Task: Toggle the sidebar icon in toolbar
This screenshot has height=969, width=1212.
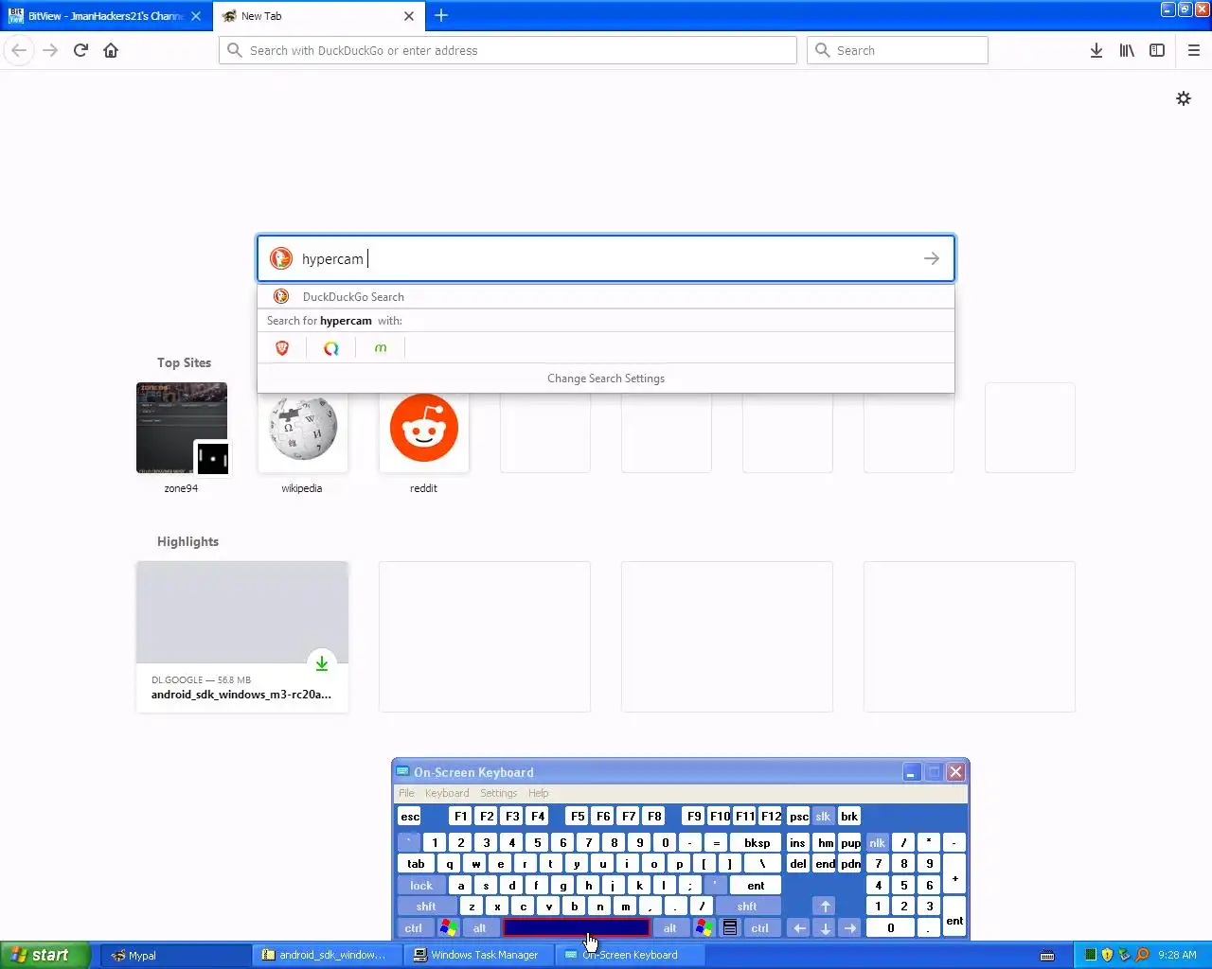Action: [1157, 50]
